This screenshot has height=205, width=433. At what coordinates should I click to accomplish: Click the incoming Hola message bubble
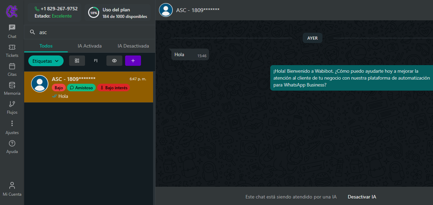(x=190, y=55)
